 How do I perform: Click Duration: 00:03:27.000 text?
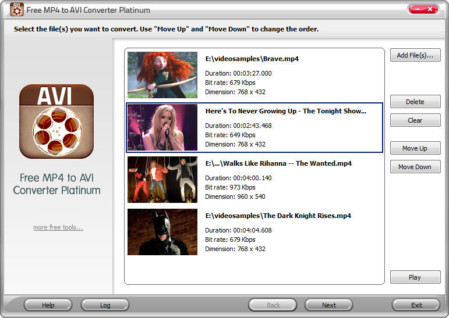tap(238, 73)
